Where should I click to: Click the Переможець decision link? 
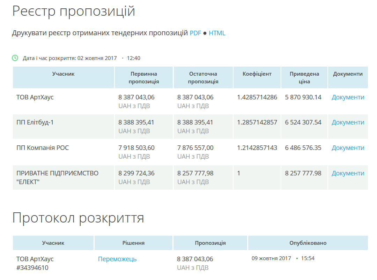click(x=117, y=259)
